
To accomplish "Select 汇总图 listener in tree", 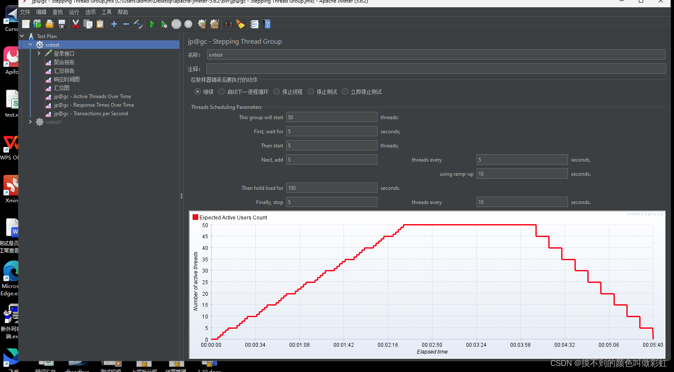I will coord(61,88).
